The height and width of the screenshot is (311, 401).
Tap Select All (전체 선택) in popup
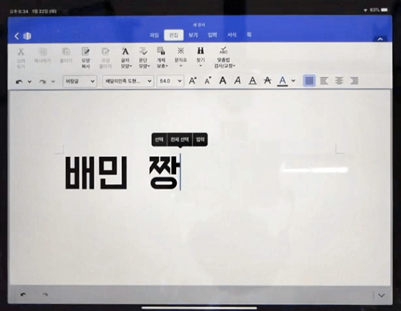point(180,140)
